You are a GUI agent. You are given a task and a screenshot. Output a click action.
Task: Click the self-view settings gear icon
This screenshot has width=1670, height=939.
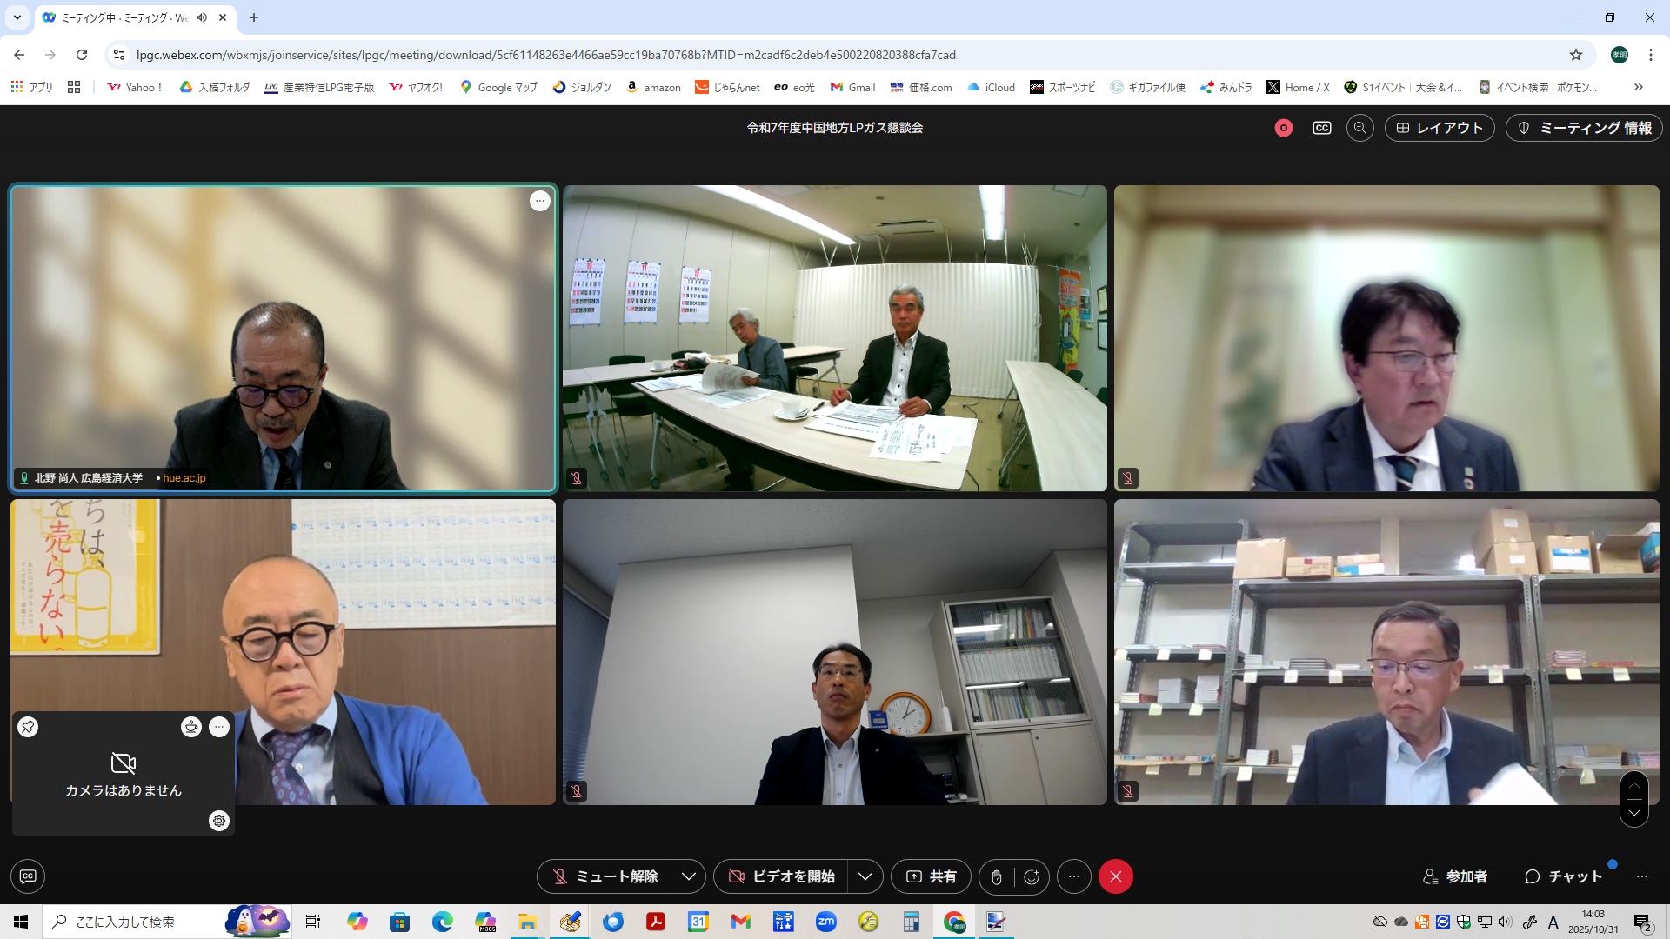219,821
